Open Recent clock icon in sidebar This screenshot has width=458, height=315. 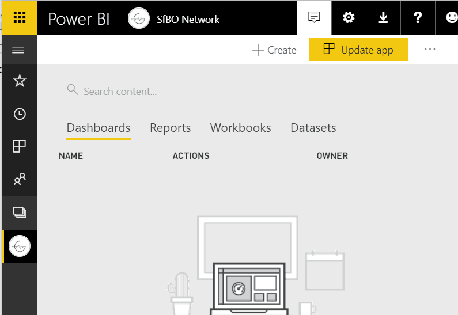pyautogui.click(x=20, y=114)
